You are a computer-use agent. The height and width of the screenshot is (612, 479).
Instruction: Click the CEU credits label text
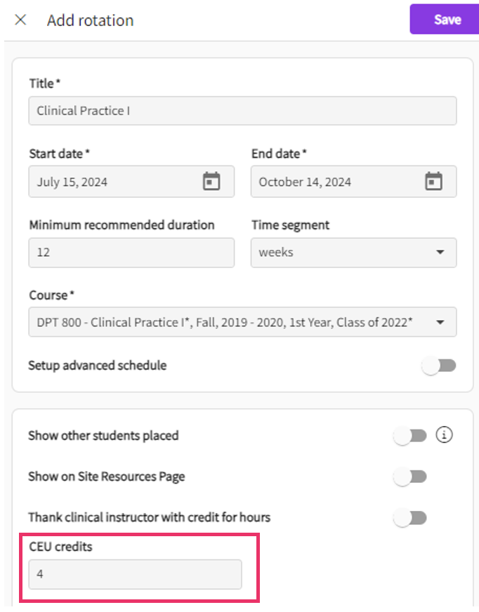click(60, 546)
